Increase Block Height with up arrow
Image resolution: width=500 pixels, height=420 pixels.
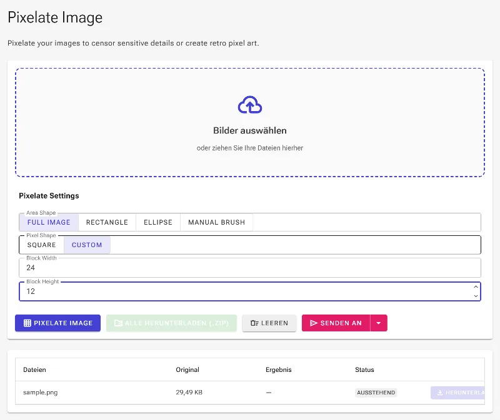pos(476,286)
